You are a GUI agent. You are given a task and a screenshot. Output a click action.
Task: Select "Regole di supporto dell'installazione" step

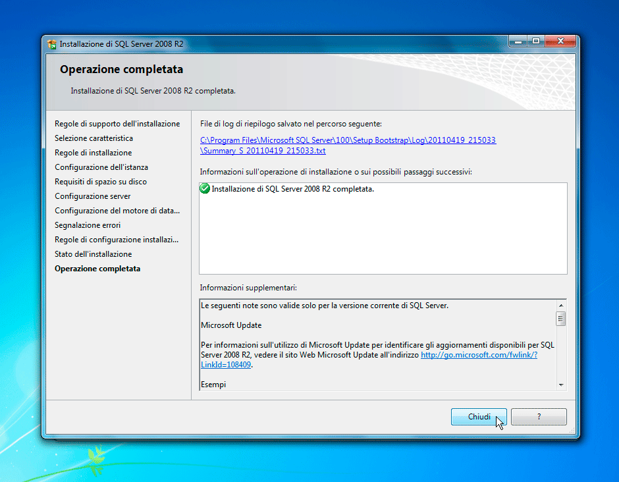(x=117, y=124)
